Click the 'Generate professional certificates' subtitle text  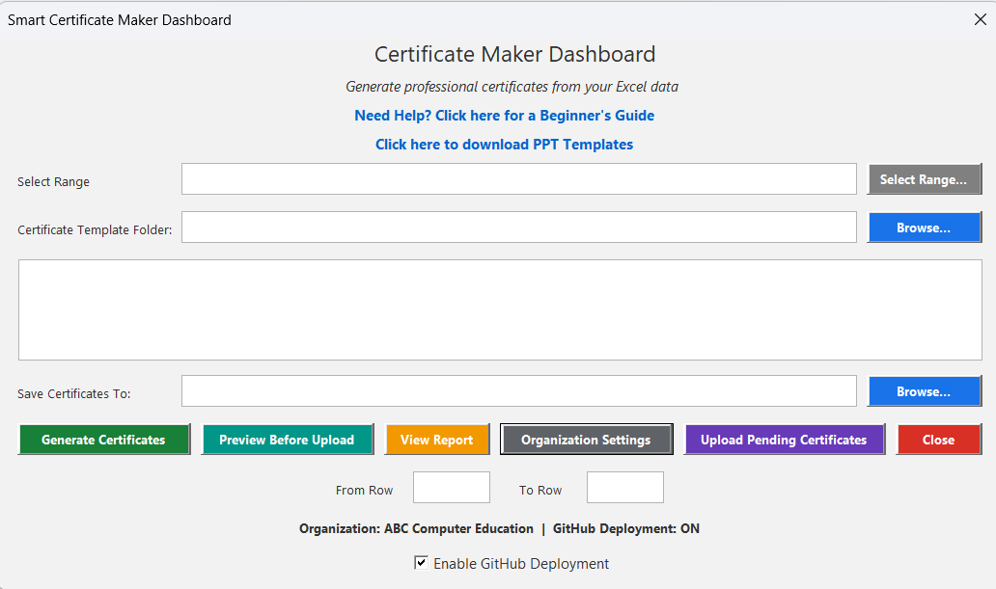pos(512,87)
